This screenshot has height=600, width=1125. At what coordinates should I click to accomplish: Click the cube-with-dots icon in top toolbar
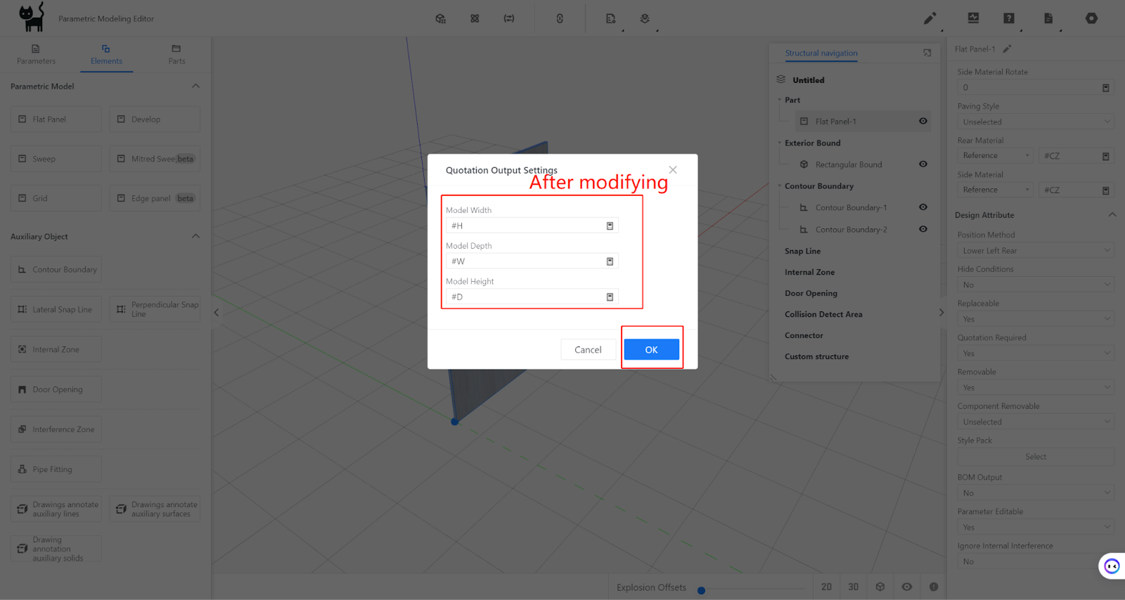click(440, 19)
